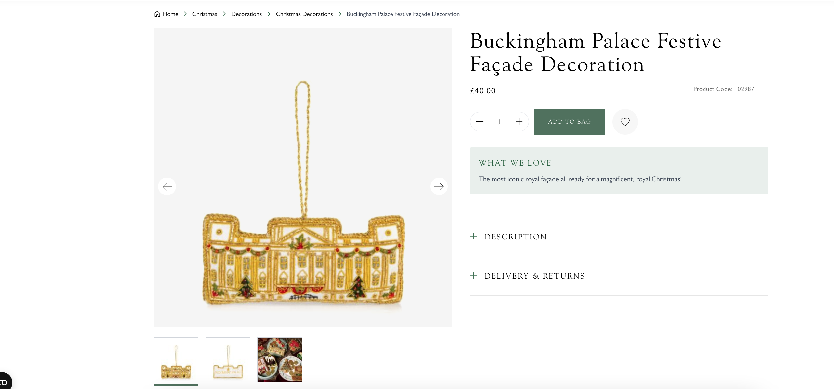Open the Decorations breadcrumb link

(246, 14)
